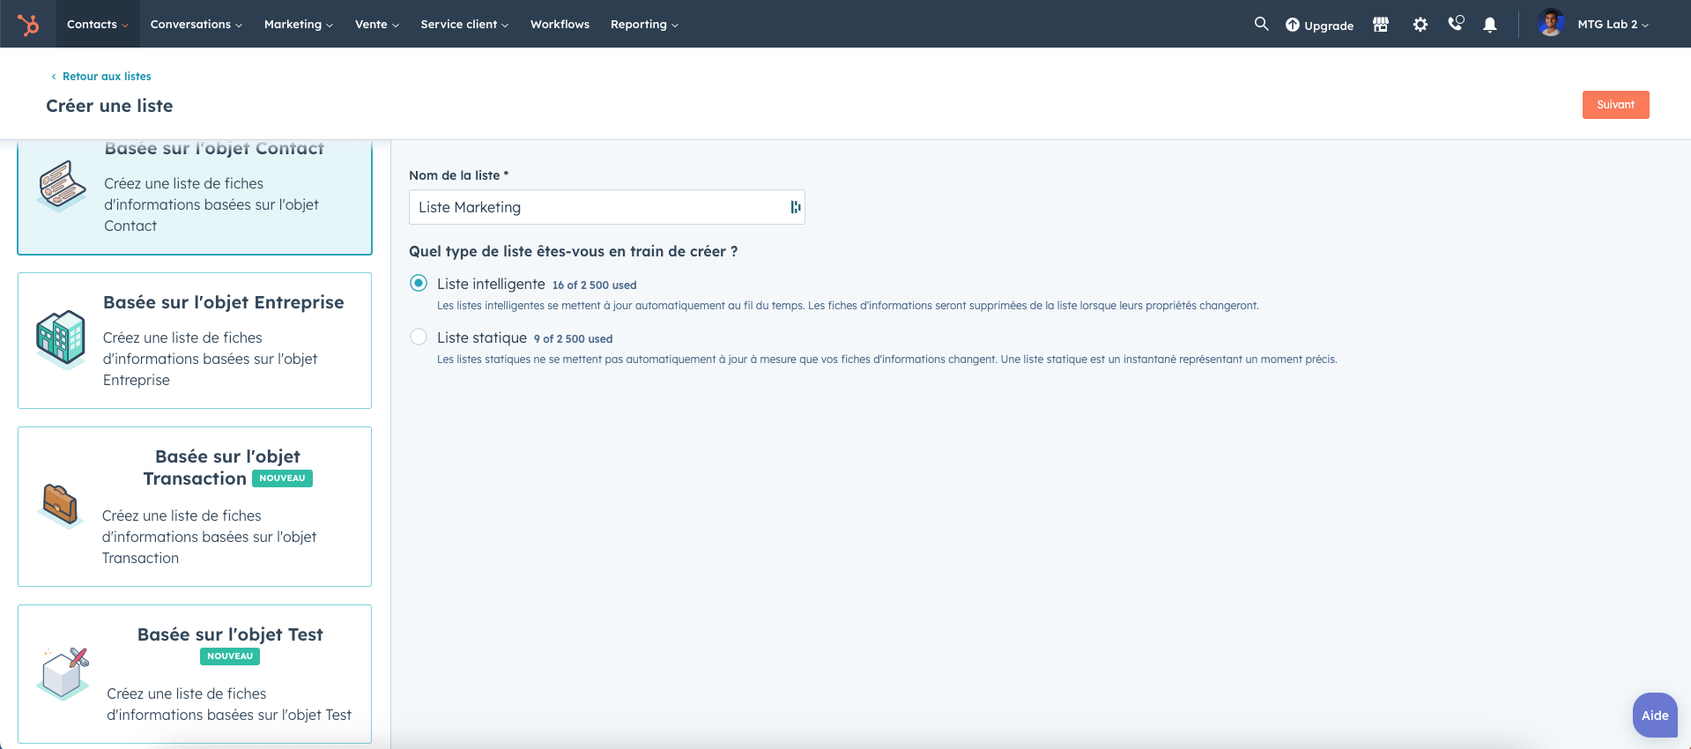Expand the Conversations menu
Screen dimensions: 1691x749
pyautogui.click(x=196, y=24)
